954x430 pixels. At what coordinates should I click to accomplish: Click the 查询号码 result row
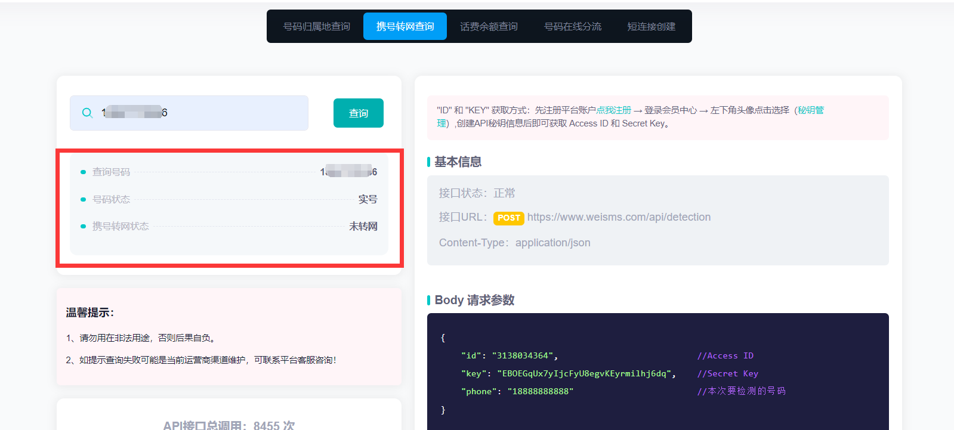tap(229, 172)
